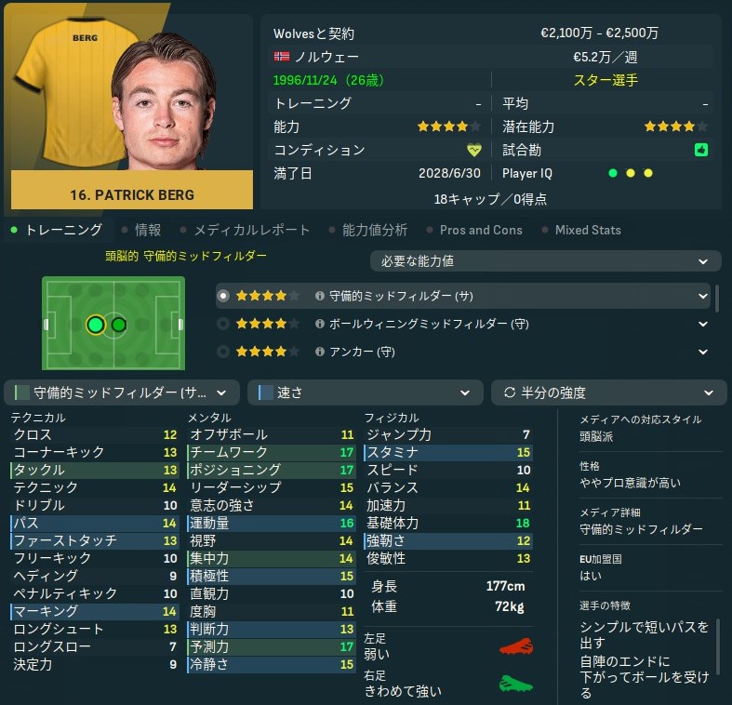Viewport: 732px width, 705px height.
Task: Click info icon beside アンカー (守)
Action: point(320,352)
